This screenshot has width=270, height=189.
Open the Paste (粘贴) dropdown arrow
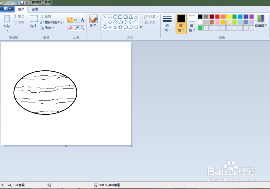(7, 30)
